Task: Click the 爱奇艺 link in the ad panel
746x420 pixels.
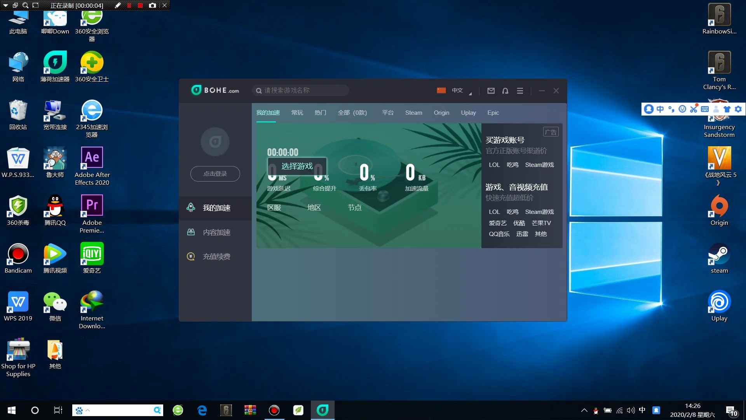Action: [498, 223]
